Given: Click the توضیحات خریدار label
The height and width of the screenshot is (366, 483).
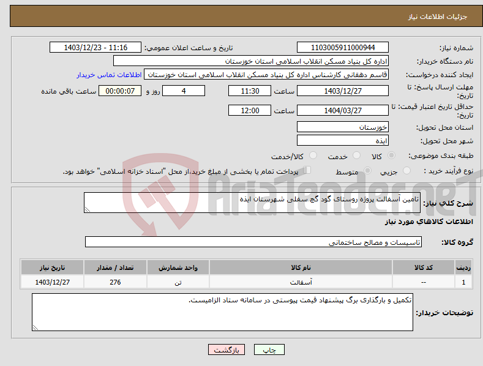Looking at the screenshot, I should click(x=444, y=313).
